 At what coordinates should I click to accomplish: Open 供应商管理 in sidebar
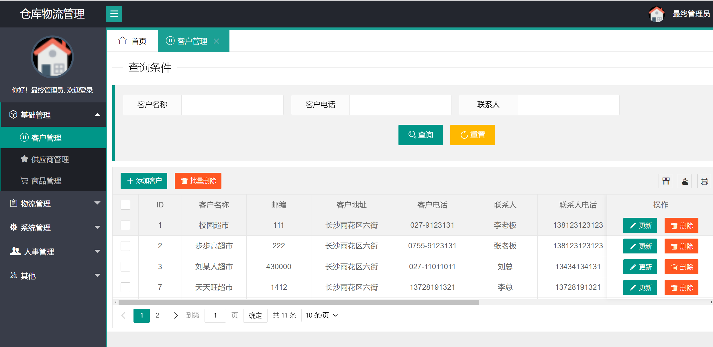coord(54,159)
